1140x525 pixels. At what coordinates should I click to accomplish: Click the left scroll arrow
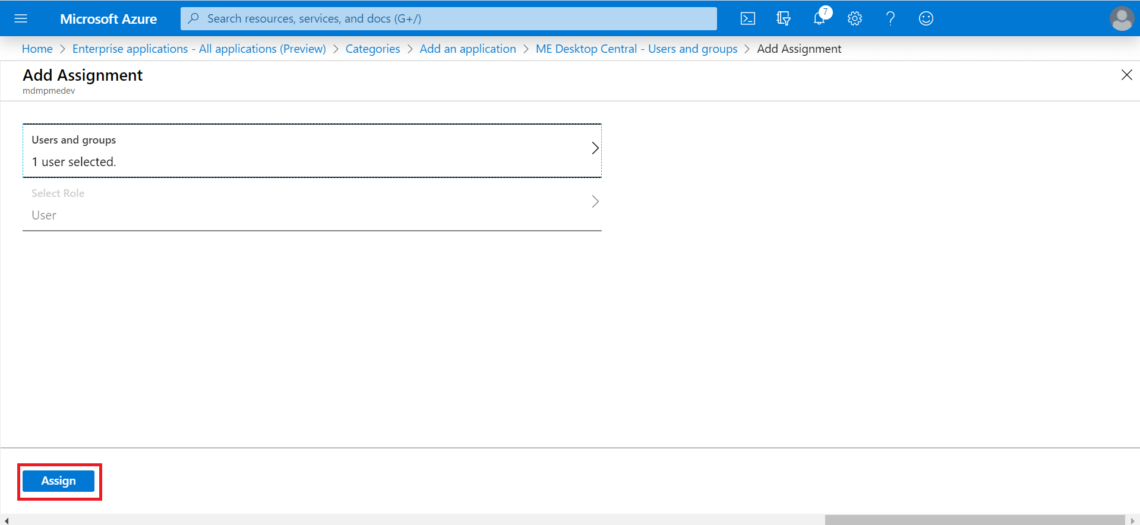click(6, 520)
